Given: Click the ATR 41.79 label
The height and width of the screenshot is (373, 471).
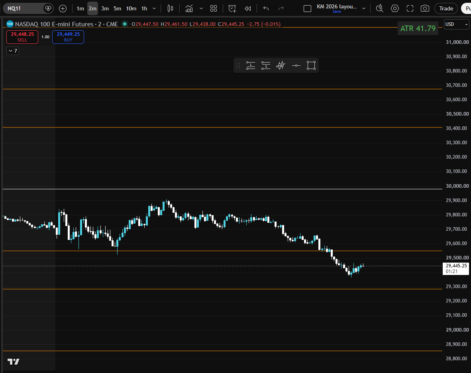Looking at the screenshot, I should [418, 29].
